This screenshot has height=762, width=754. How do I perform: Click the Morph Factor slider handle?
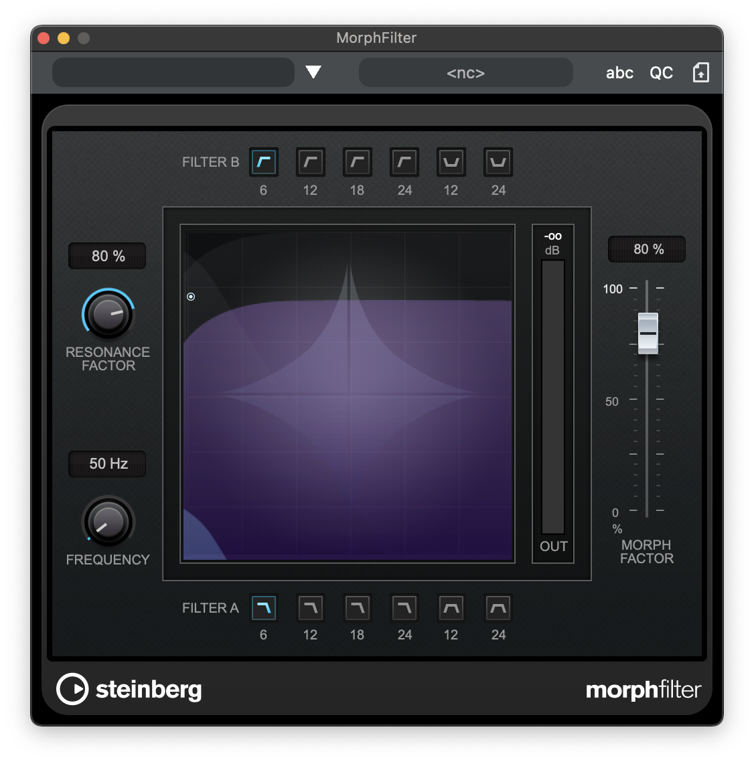tap(648, 333)
